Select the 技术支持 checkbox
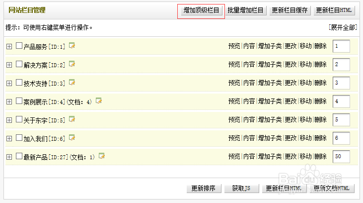Image resolution: width=363 pixels, height=203 pixels. [x=19, y=83]
